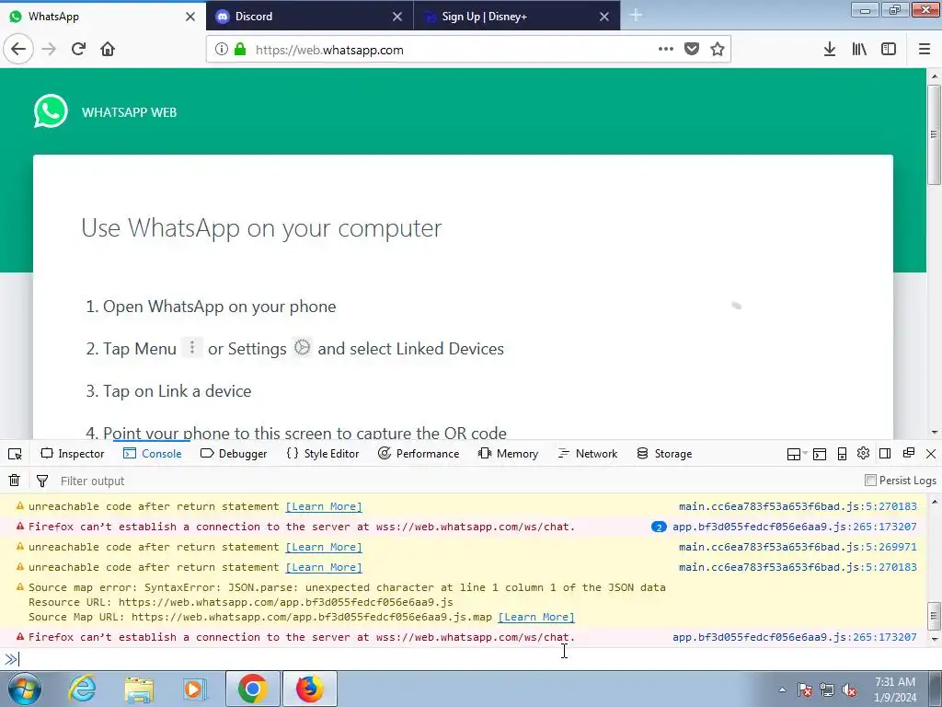Open main.cc6ea783f53a653f6bad.js:5:269971 source link
Image resolution: width=942 pixels, height=707 pixels.
pyautogui.click(x=798, y=547)
